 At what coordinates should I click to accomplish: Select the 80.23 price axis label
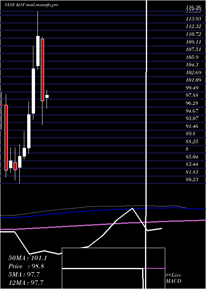192,179
